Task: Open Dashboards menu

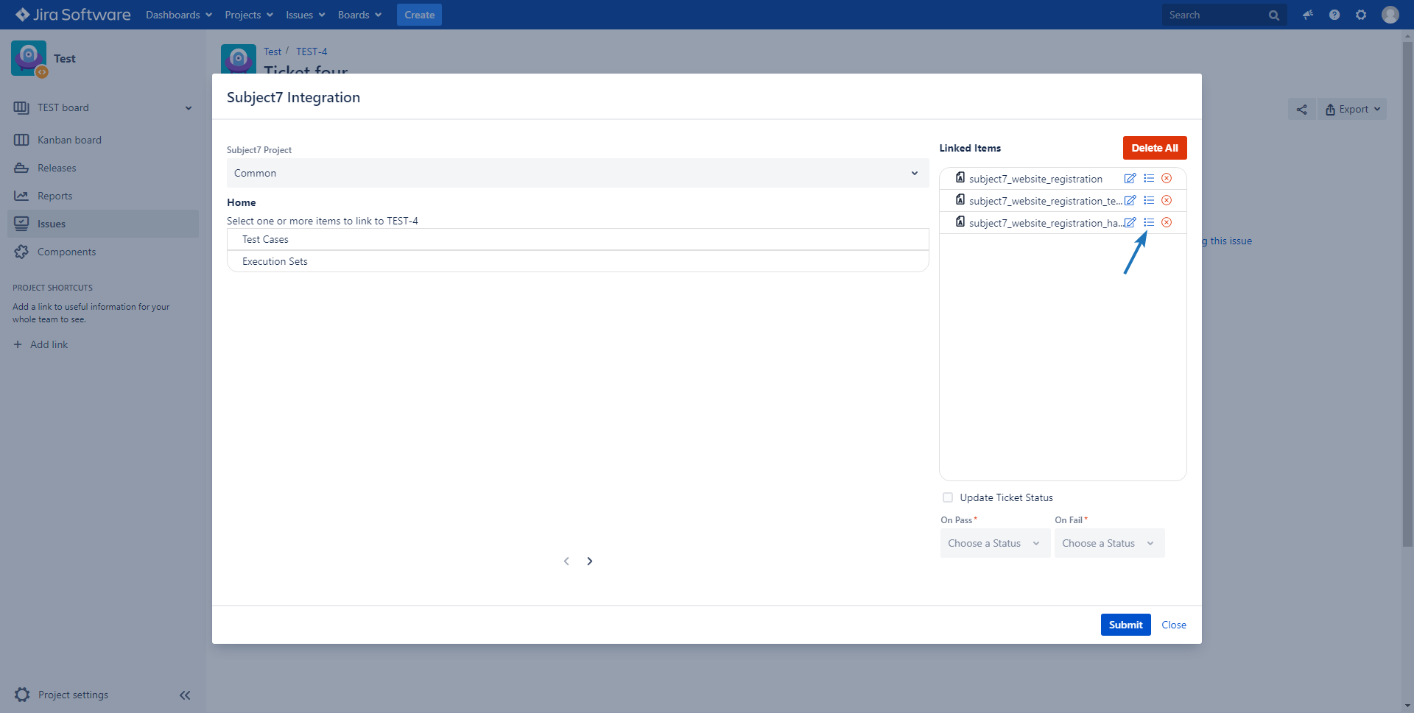Action: tap(178, 15)
